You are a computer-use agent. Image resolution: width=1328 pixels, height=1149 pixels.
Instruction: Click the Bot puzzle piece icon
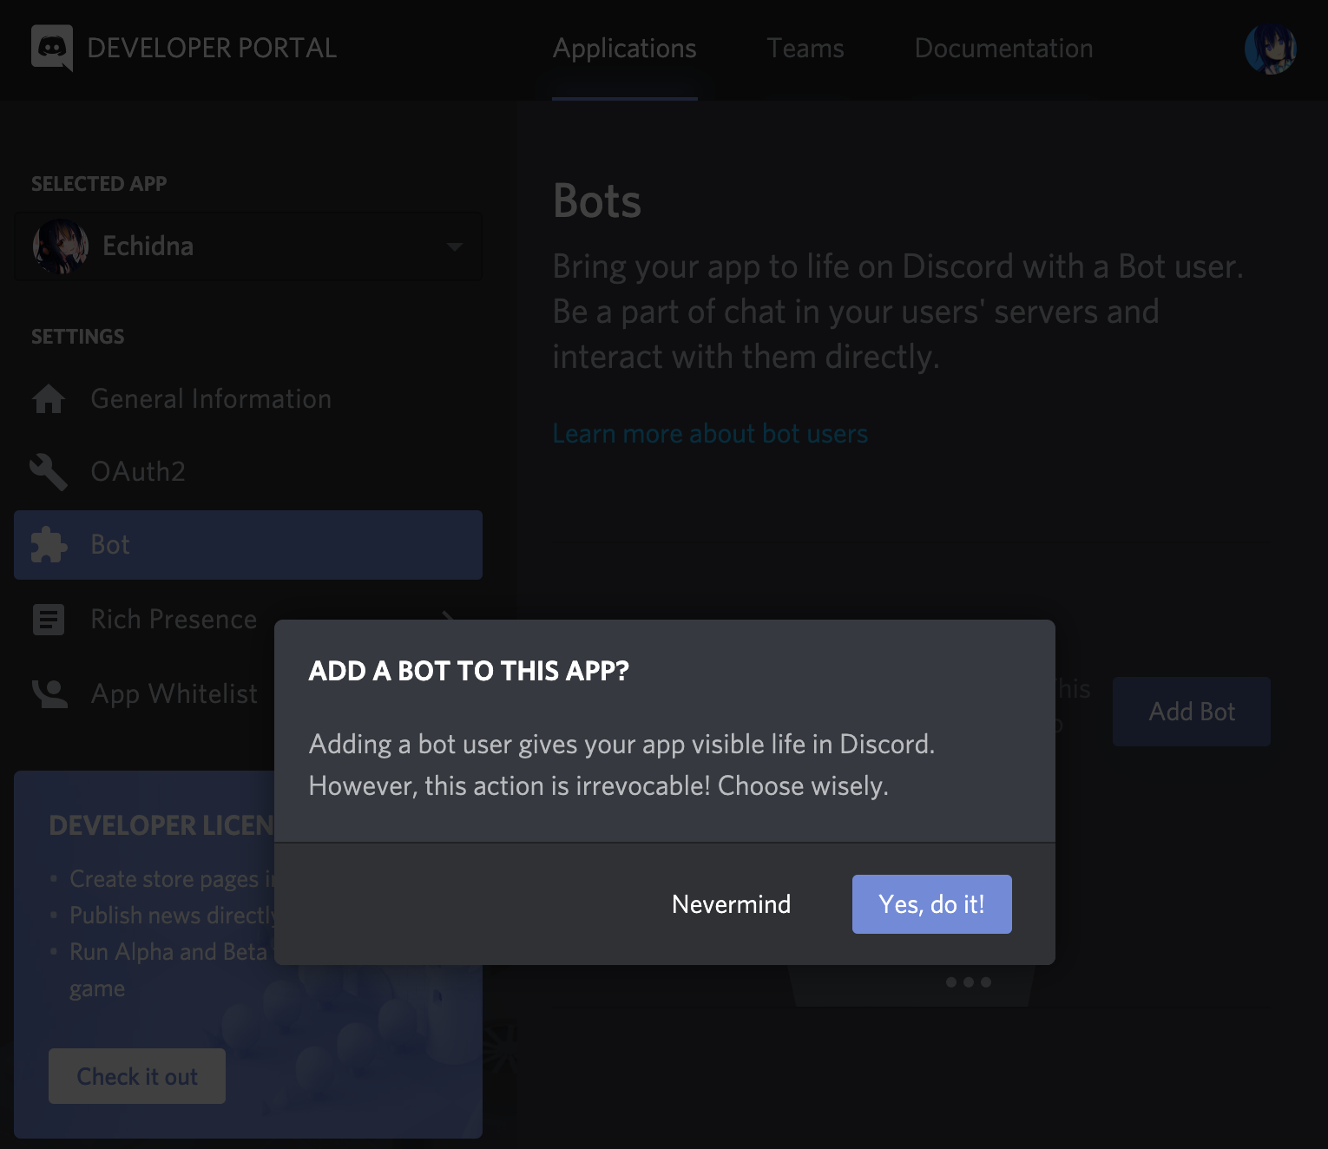(49, 545)
